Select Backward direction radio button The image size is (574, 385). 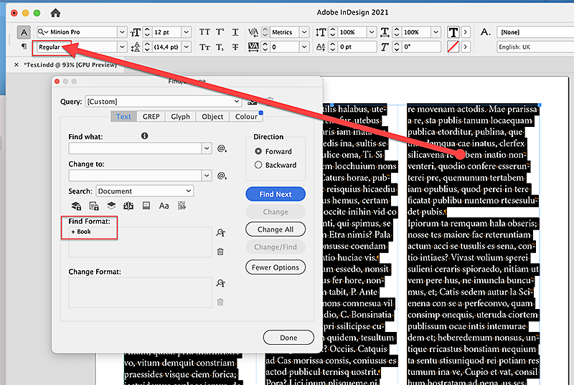[x=258, y=165]
